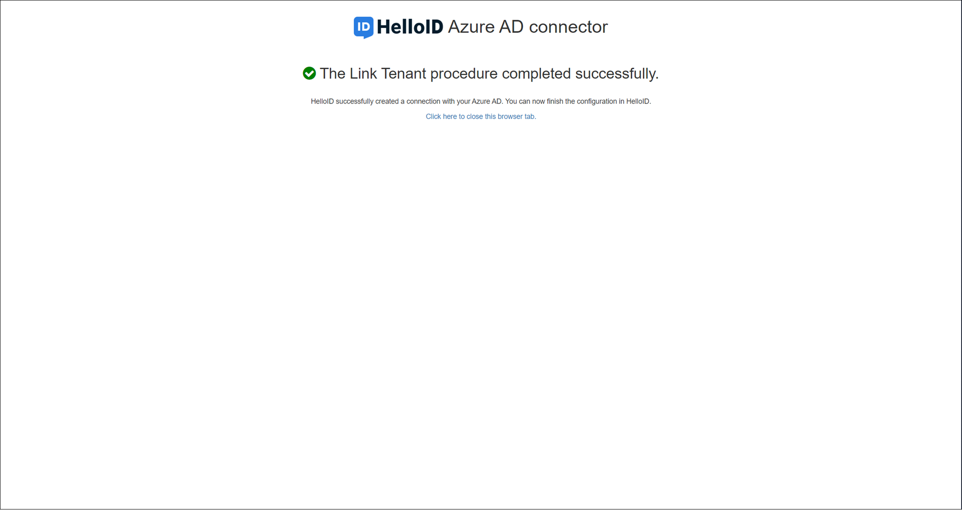Click the 'Azure AD connector' title text
962x510 pixels.
[x=528, y=27]
